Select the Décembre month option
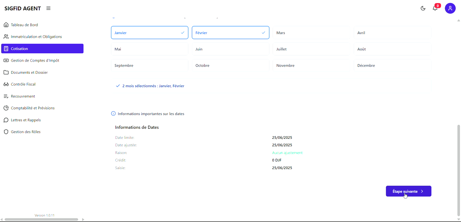Image resolution: width=461 pixels, height=222 pixels. 392,65
